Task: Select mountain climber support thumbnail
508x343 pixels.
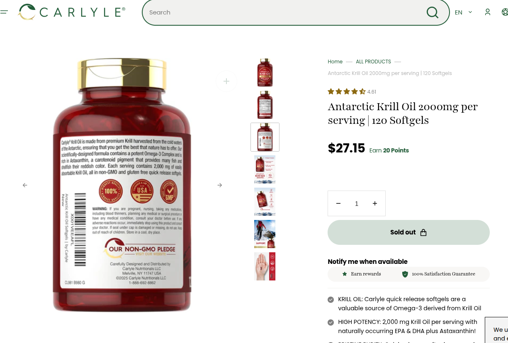Action: coord(265,234)
